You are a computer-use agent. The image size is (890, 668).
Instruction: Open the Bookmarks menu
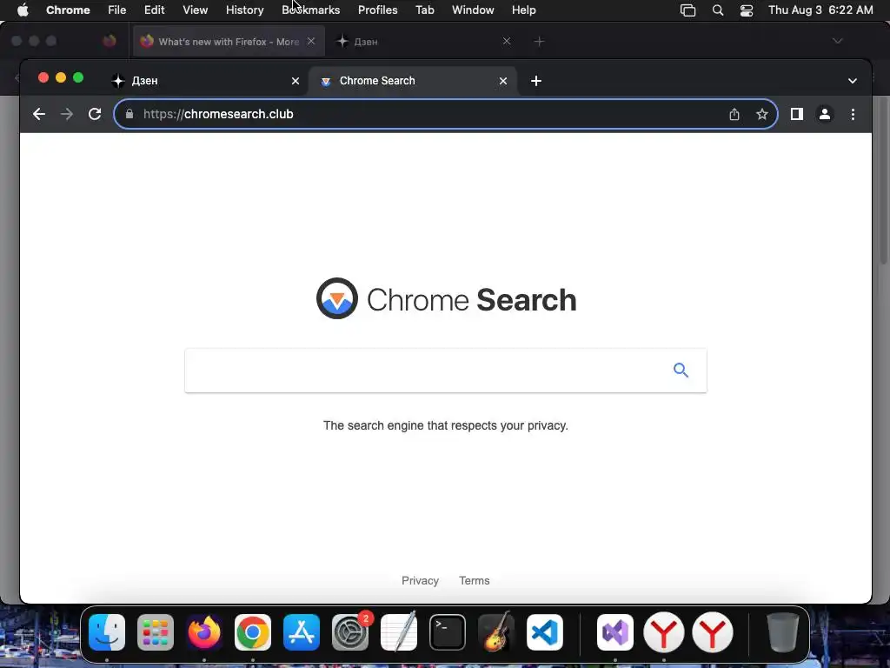310,10
